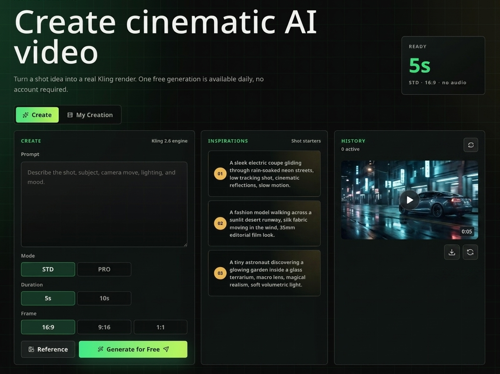Click the Kling 2.6 engine label
This screenshot has width=500, height=374.
[170, 141]
